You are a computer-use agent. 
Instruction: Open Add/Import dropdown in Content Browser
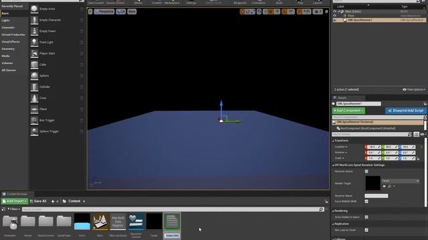click(15, 201)
